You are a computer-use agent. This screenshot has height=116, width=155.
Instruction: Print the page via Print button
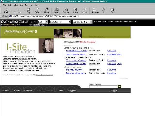(113, 11)
